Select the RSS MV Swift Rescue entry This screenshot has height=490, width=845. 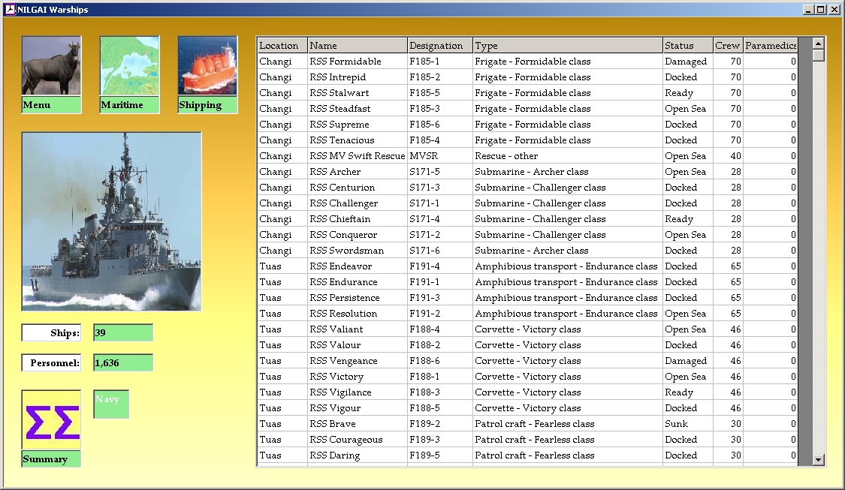[357, 156]
